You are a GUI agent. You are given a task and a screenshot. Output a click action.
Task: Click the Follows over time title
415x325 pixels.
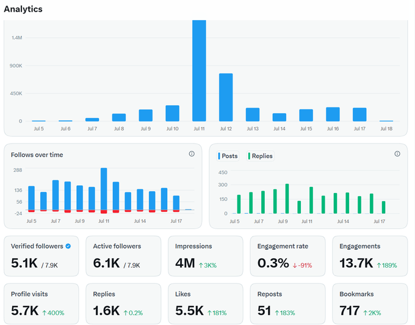point(37,155)
